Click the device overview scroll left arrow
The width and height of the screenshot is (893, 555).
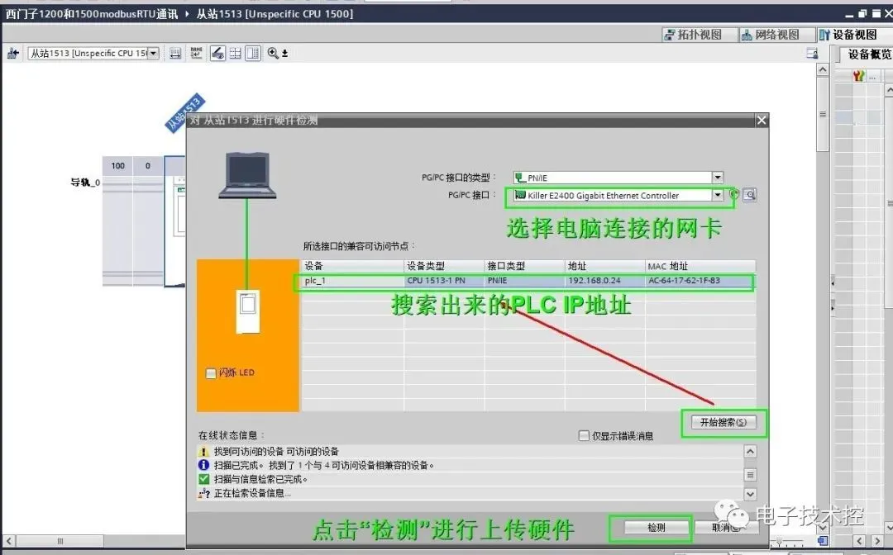click(x=859, y=541)
